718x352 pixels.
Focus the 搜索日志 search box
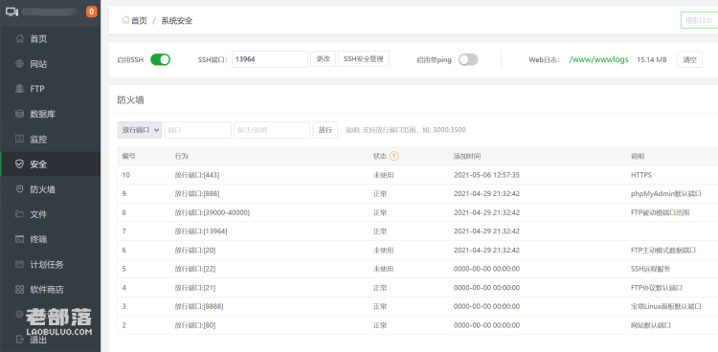(x=699, y=21)
